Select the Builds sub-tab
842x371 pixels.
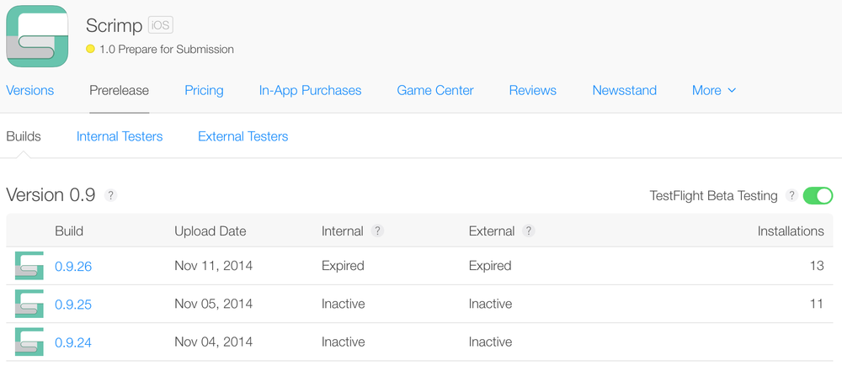coord(24,136)
